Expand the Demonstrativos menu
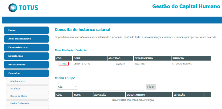This screenshot has height=109, width=222. pos(26,47)
